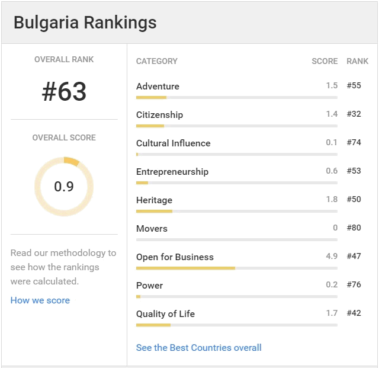Click the Heritage score progress bar
Viewport: 379px width, 368px height.
(x=237, y=211)
